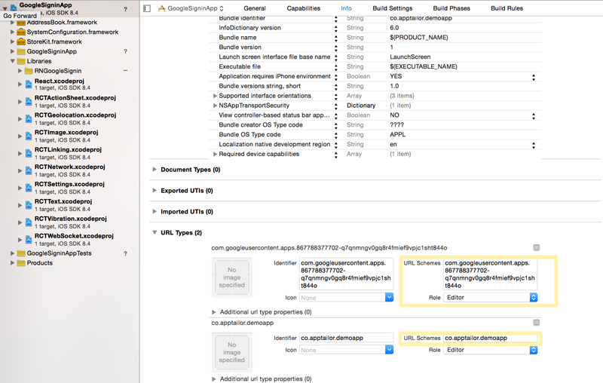Viewport: 603px width, 383px height.
Task: Click the RCTSettings.xcodeproj file icon
Action: click(29, 188)
